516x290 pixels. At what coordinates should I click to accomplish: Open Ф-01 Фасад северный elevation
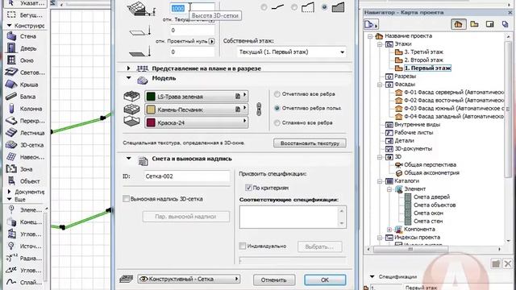pyautogui.click(x=453, y=93)
